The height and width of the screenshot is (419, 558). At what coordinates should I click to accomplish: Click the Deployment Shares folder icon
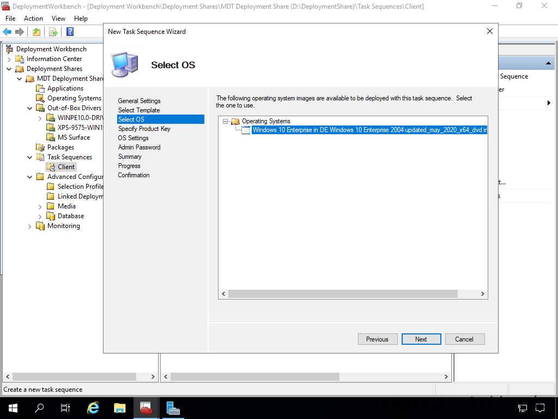click(x=20, y=69)
